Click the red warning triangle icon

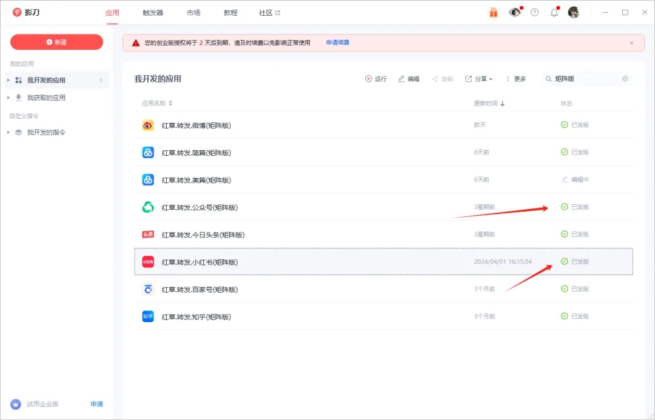pyautogui.click(x=136, y=42)
